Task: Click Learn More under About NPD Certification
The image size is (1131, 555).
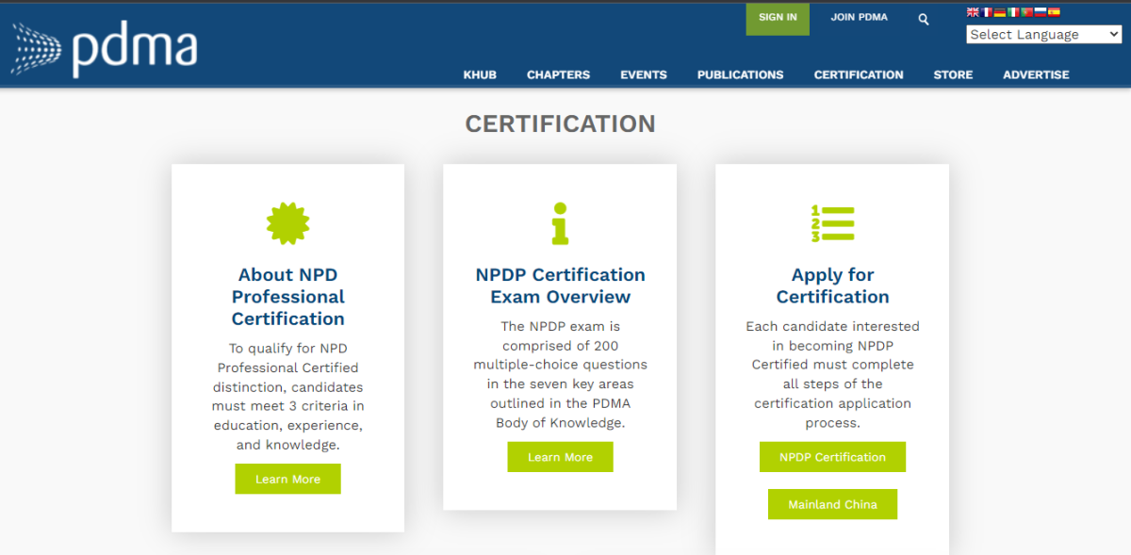Action: 287,479
